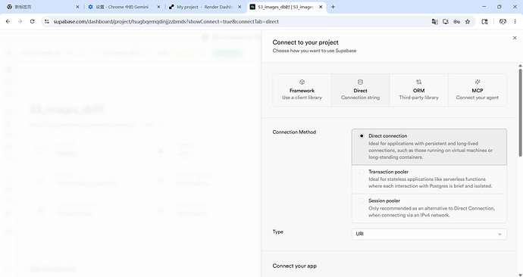Viewport: 523px width, 277px height.
Task: Go back with the browser back arrow
Action: click(8, 21)
